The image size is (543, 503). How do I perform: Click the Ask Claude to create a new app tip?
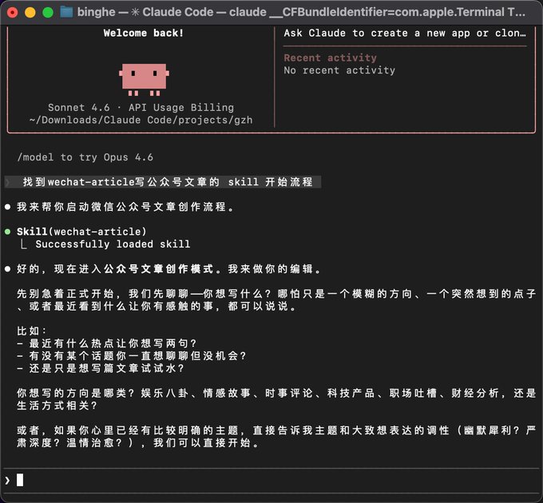405,34
